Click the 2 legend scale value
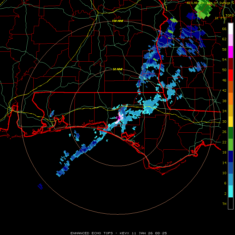Viewport: 235px width, 235px height. [x=225, y=194]
